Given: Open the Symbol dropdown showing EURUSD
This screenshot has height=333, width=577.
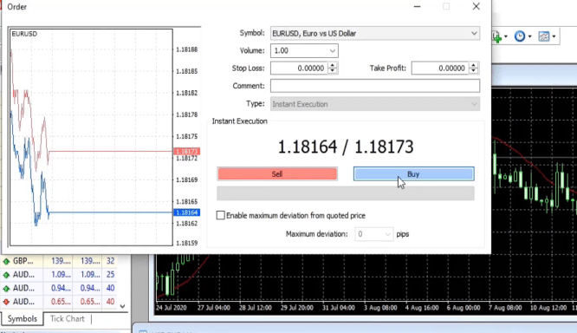Looking at the screenshot, I should click(x=375, y=33).
